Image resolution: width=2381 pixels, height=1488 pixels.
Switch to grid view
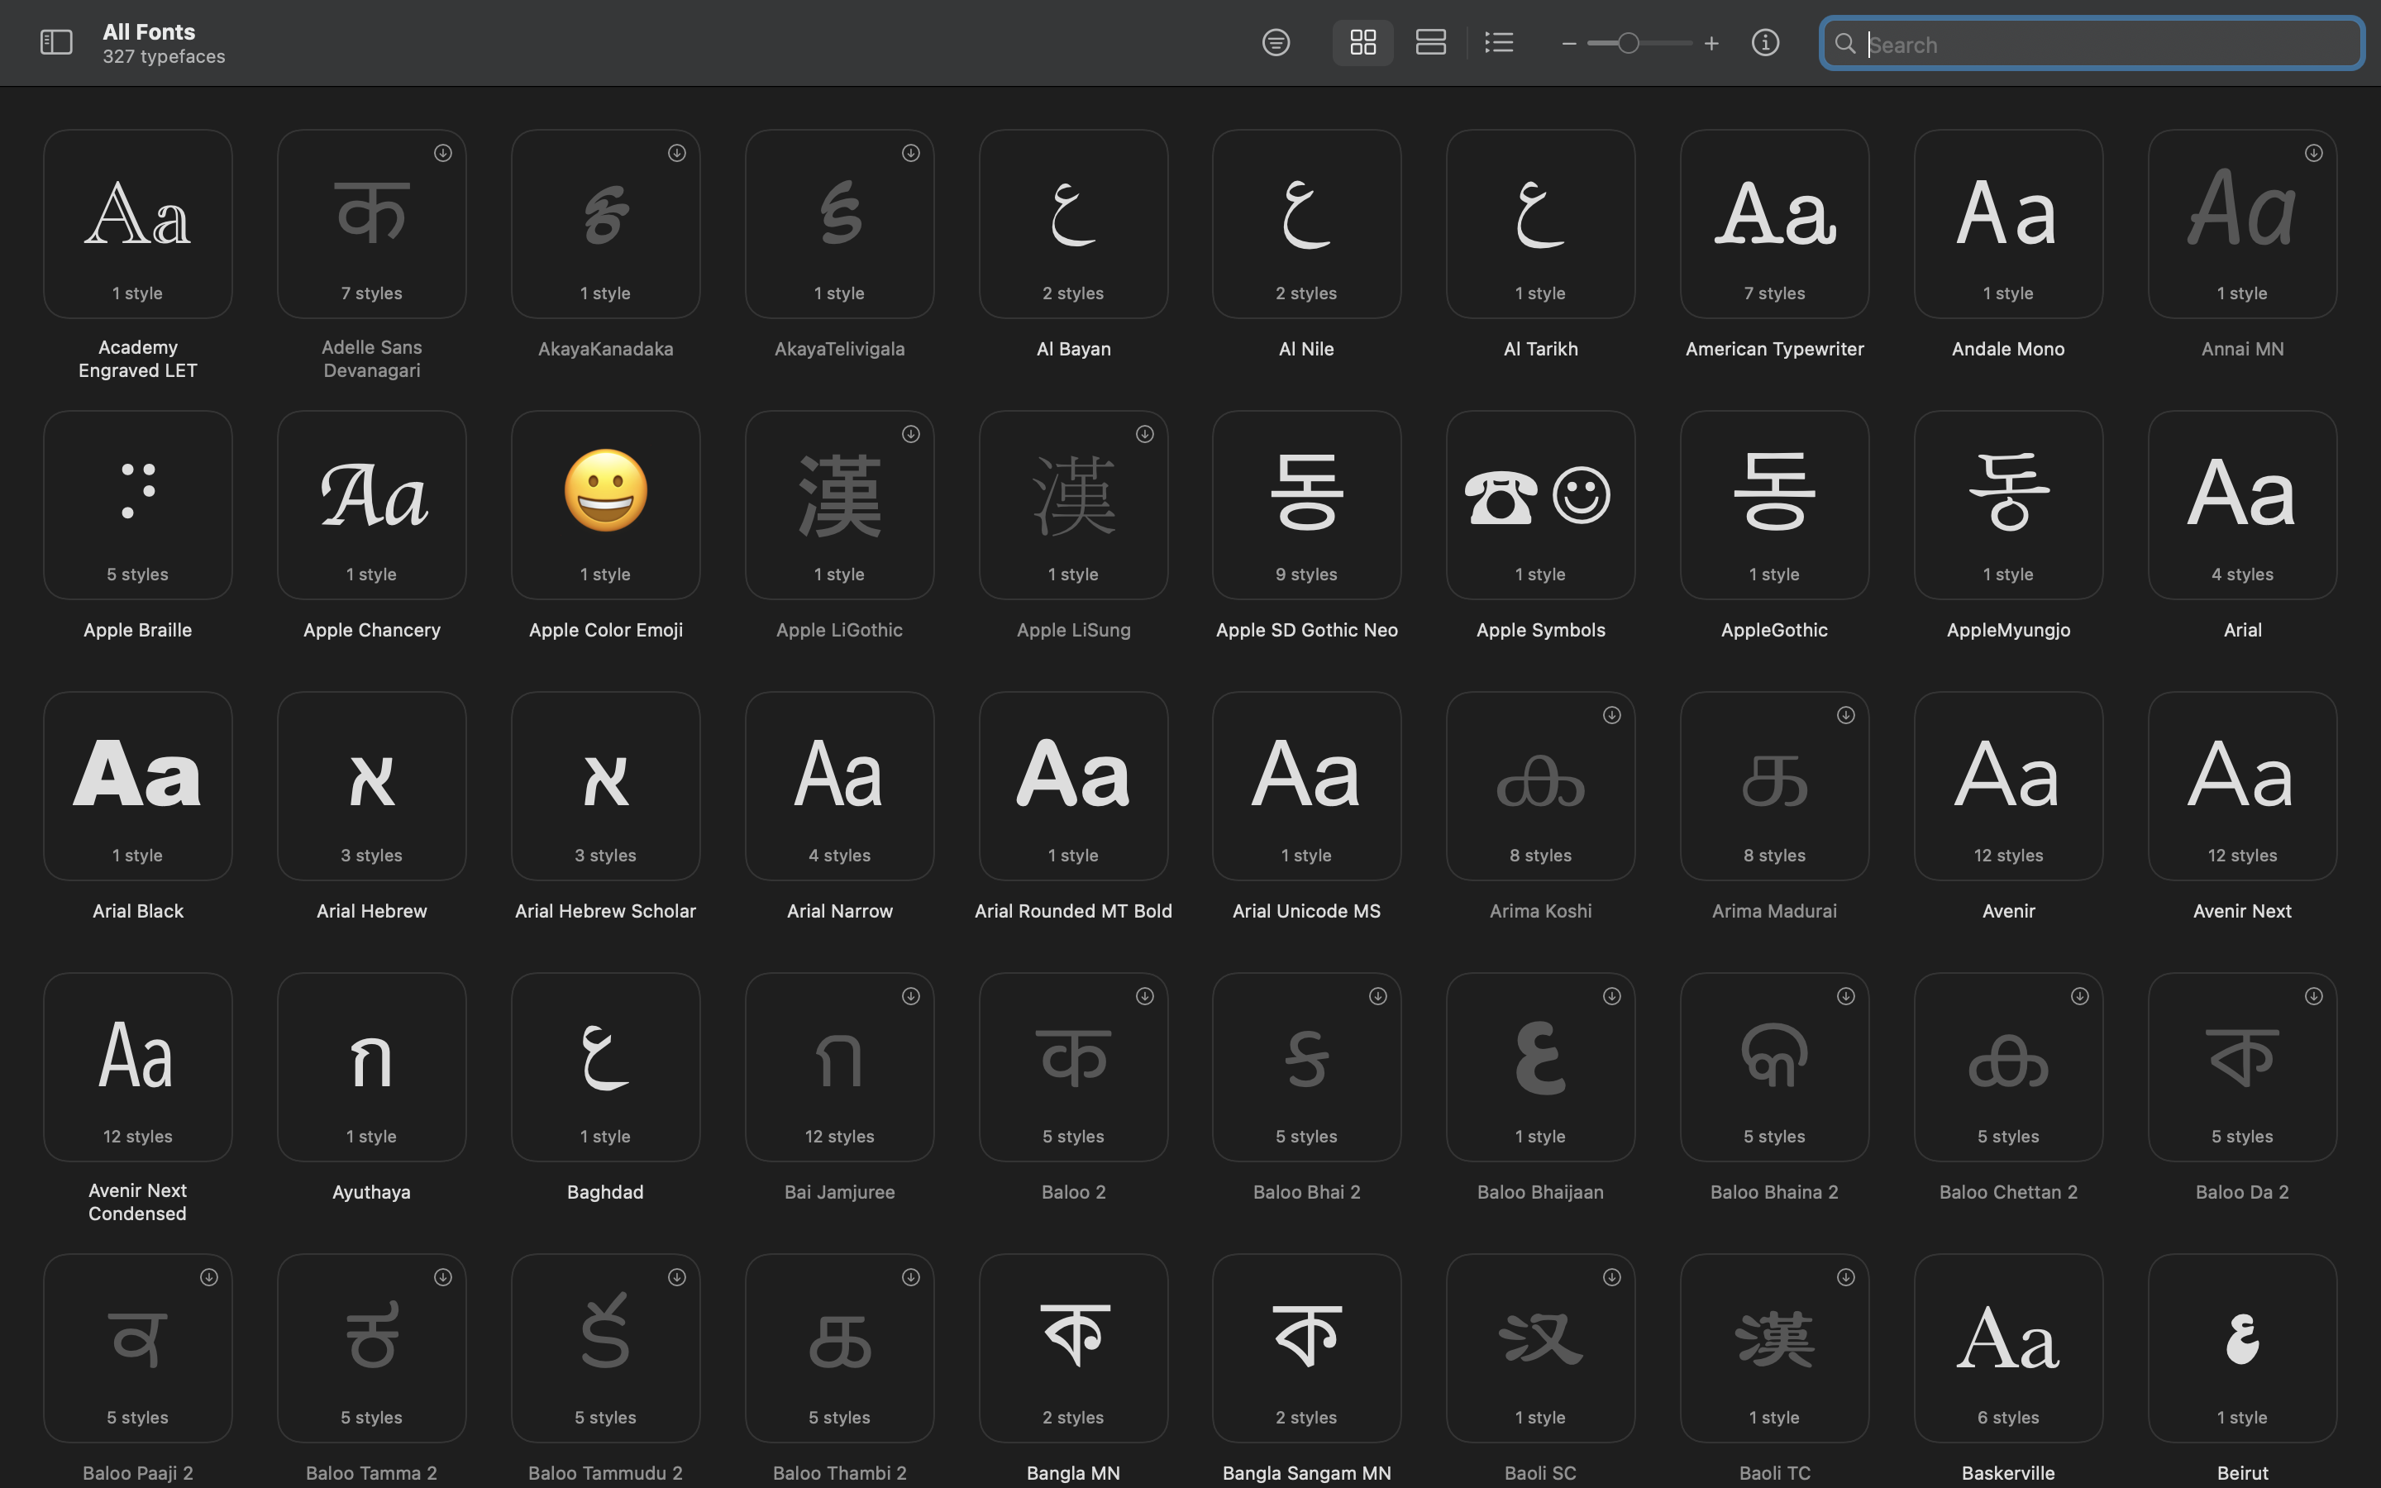click(1362, 42)
